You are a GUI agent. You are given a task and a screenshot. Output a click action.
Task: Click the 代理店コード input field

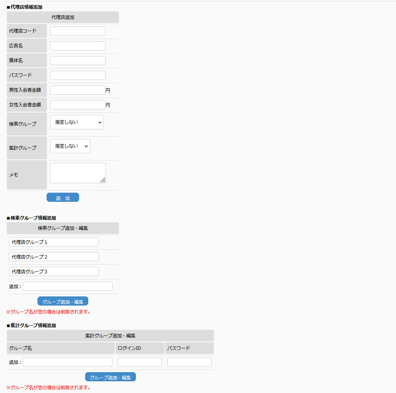point(78,31)
